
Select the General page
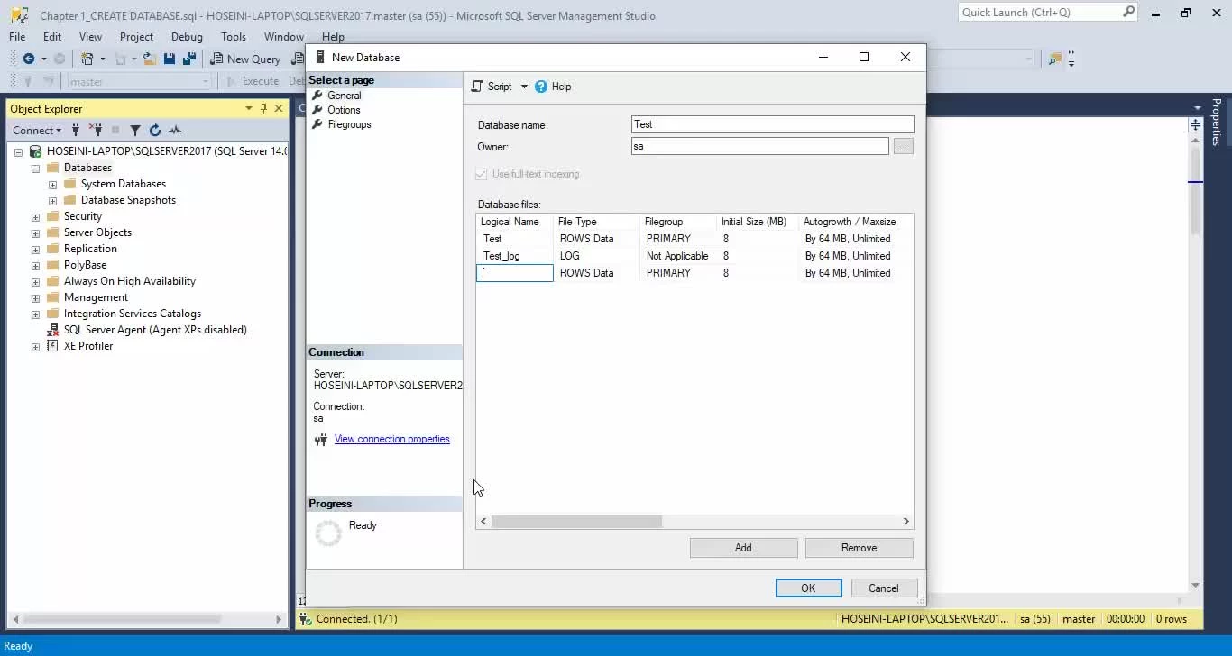(x=344, y=96)
